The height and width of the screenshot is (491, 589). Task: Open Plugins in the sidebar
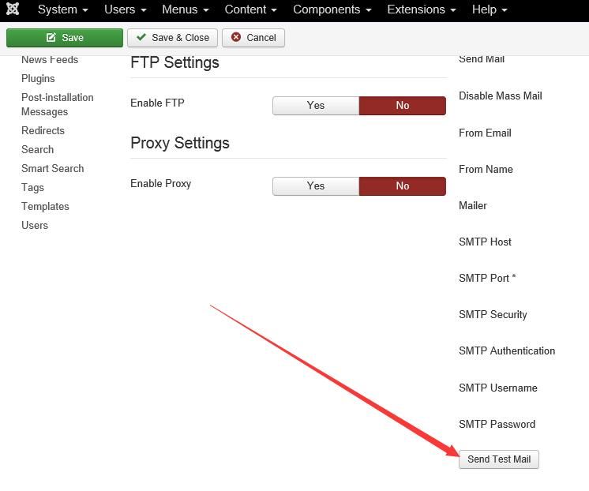(38, 78)
